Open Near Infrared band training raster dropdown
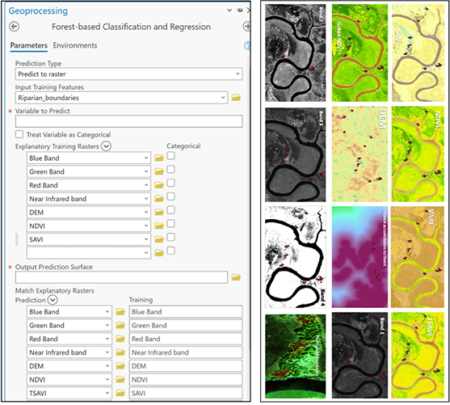Image resolution: width=450 pixels, height=405 pixels. coord(146,199)
